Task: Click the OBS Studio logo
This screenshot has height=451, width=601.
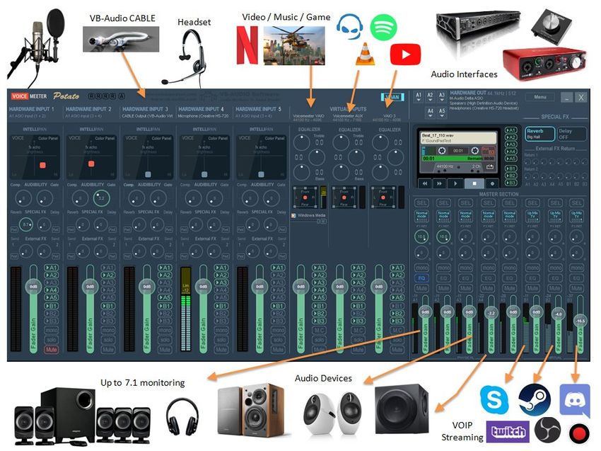Action: (547, 430)
